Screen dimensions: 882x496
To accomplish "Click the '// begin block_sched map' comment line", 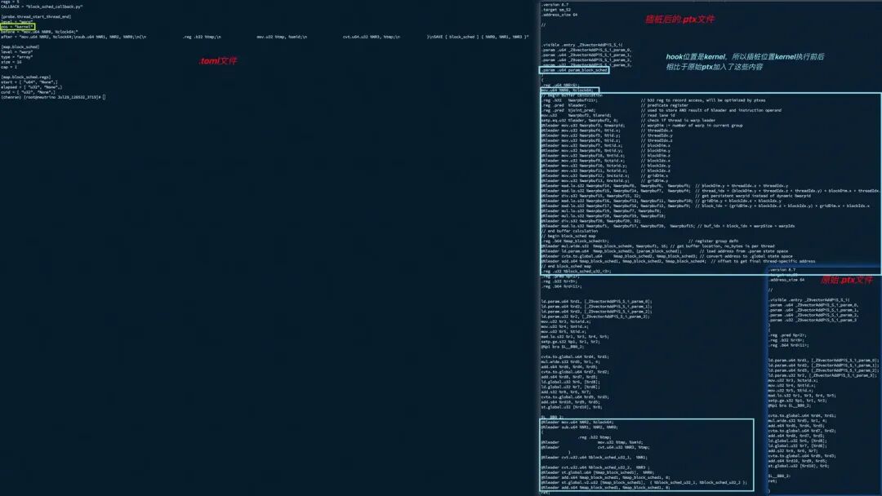I will [568, 237].
